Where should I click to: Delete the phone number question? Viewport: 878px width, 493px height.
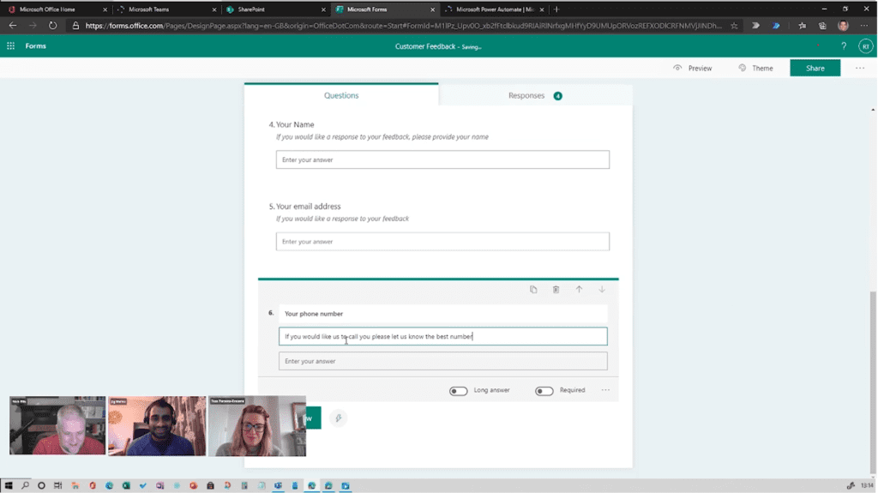click(556, 290)
